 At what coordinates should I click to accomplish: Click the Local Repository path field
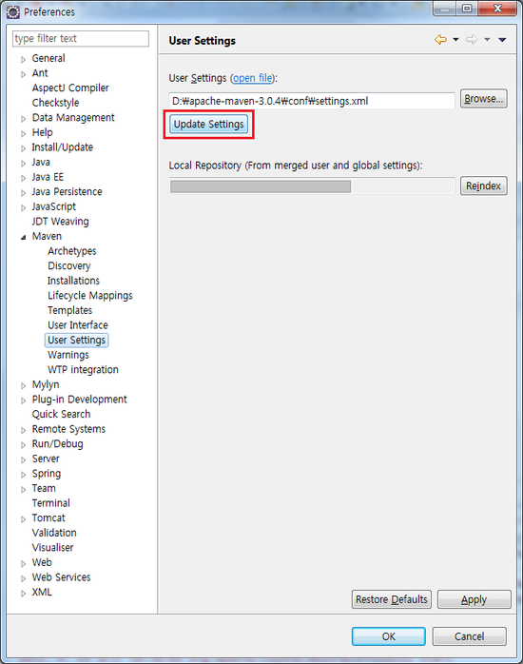[312, 186]
